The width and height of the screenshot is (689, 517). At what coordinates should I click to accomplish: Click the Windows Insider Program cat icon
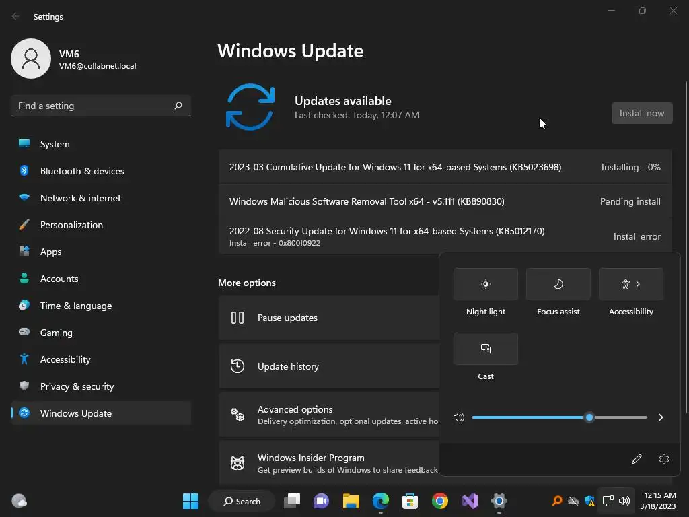pyautogui.click(x=238, y=463)
